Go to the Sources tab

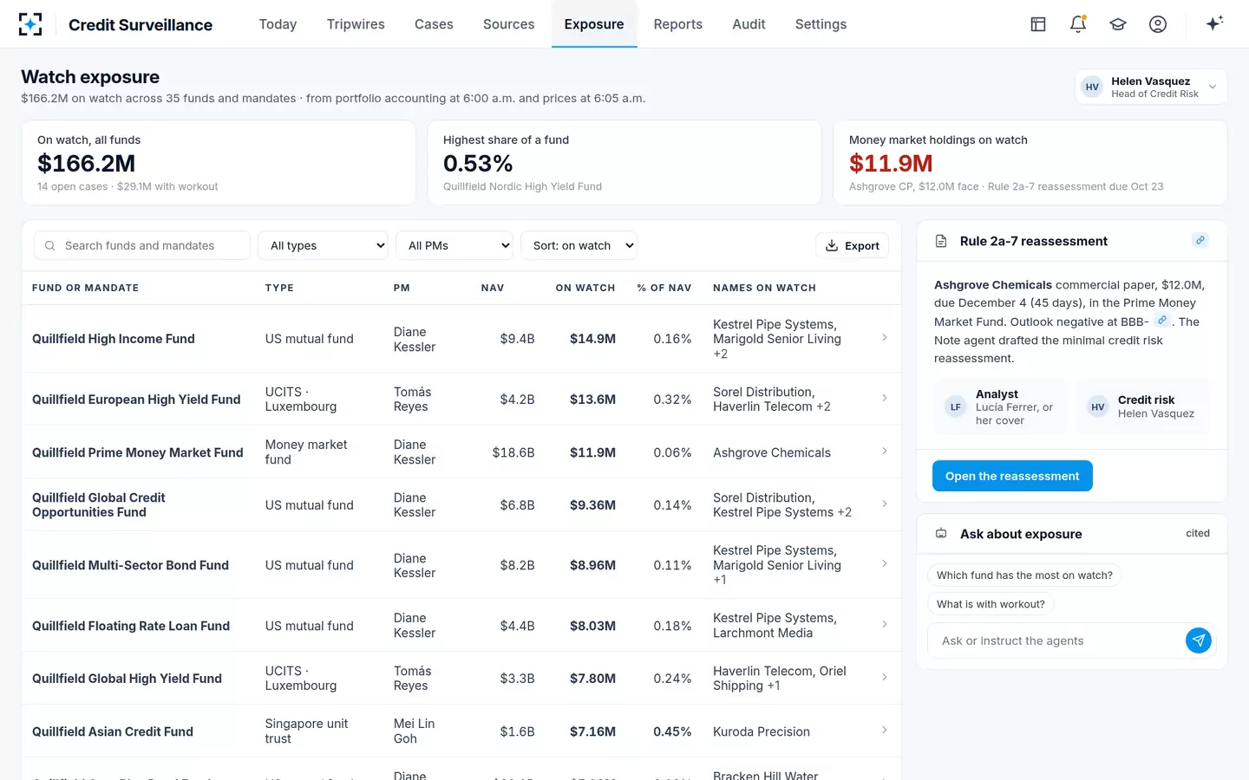click(508, 24)
